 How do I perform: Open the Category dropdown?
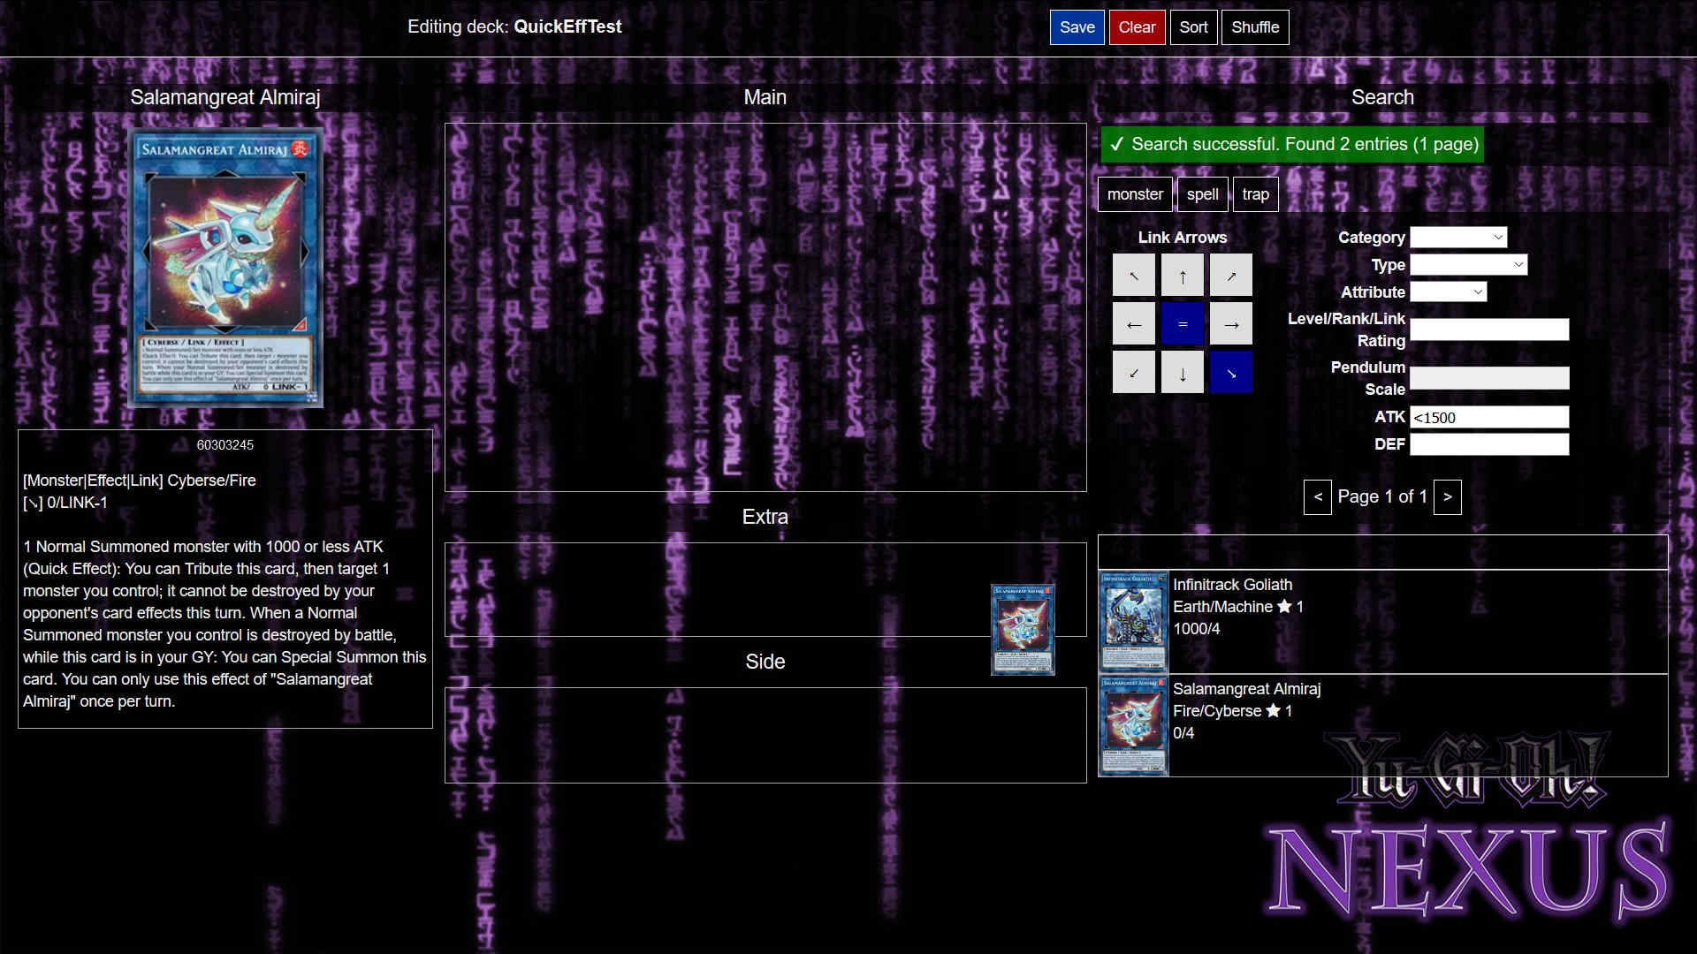[1458, 238]
